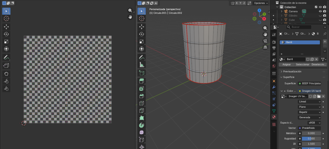Open the Texture properties tab
This screenshot has width=329, height=149.
274,124
